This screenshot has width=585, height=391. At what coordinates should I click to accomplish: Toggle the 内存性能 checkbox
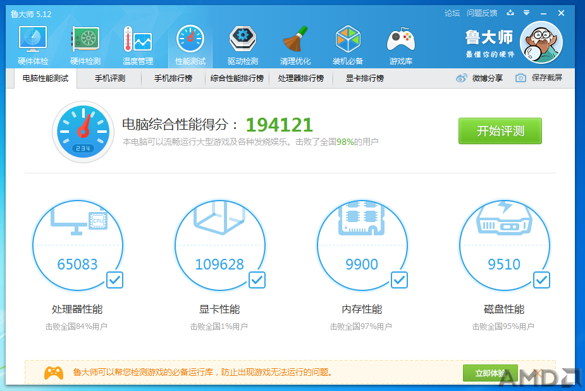(399, 280)
